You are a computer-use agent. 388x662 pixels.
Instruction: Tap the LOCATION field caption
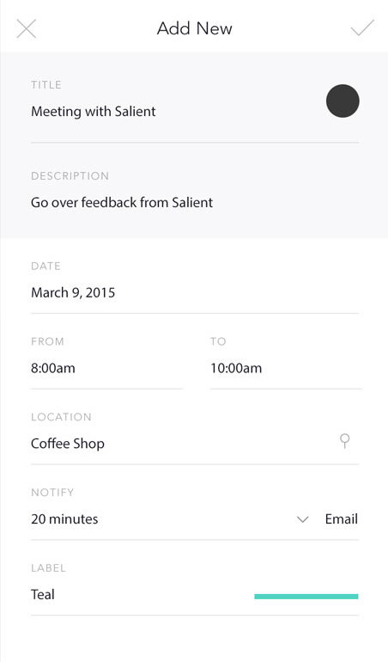61,417
